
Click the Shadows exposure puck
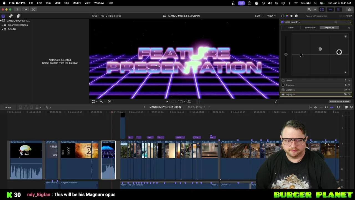[x=301, y=55]
